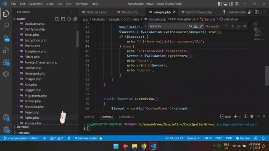Change CRLF end of line sequence
The height and width of the screenshot is (151, 269).
pyautogui.click(x=219, y=138)
